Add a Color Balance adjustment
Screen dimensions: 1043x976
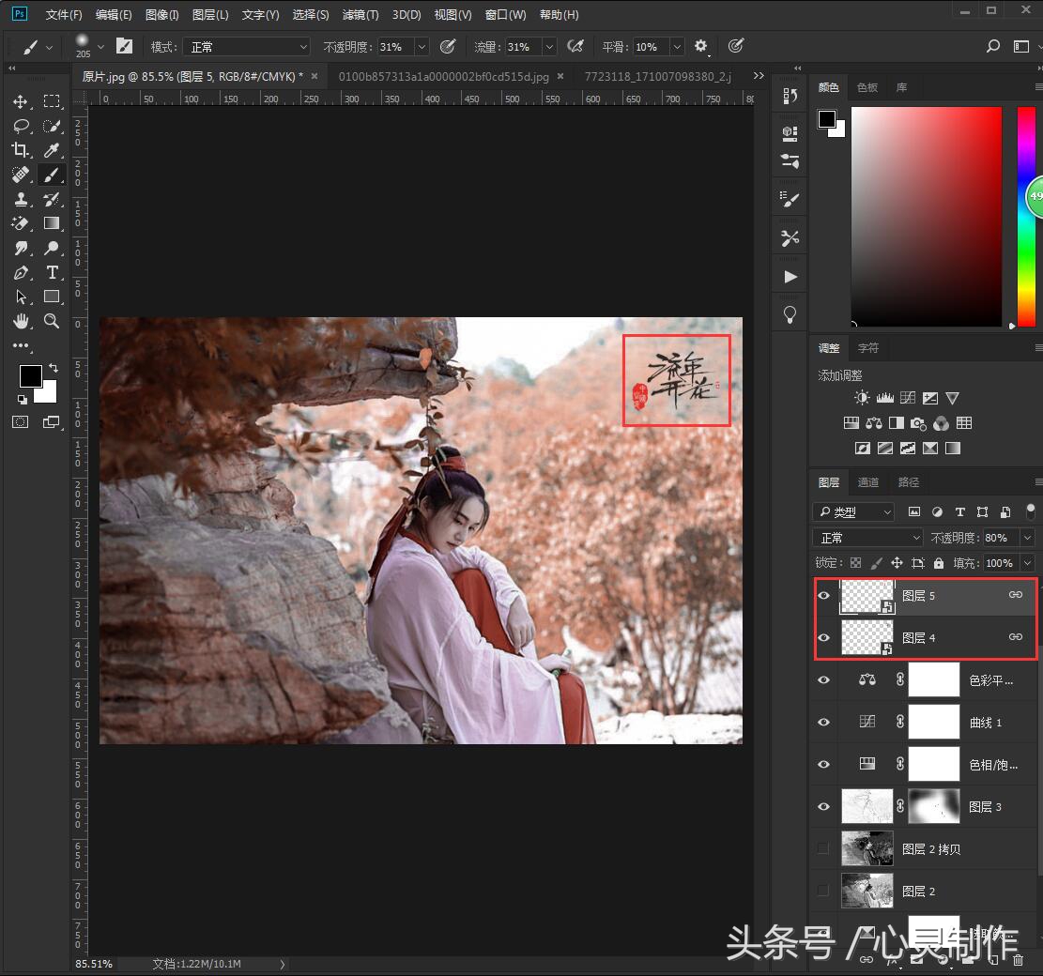pyautogui.click(x=873, y=422)
